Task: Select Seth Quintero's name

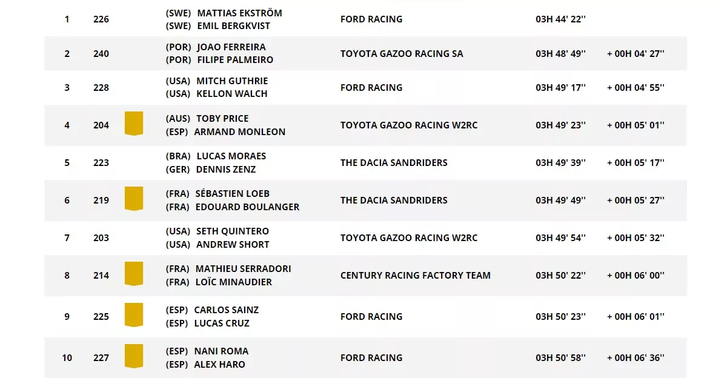Action: click(233, 231)
